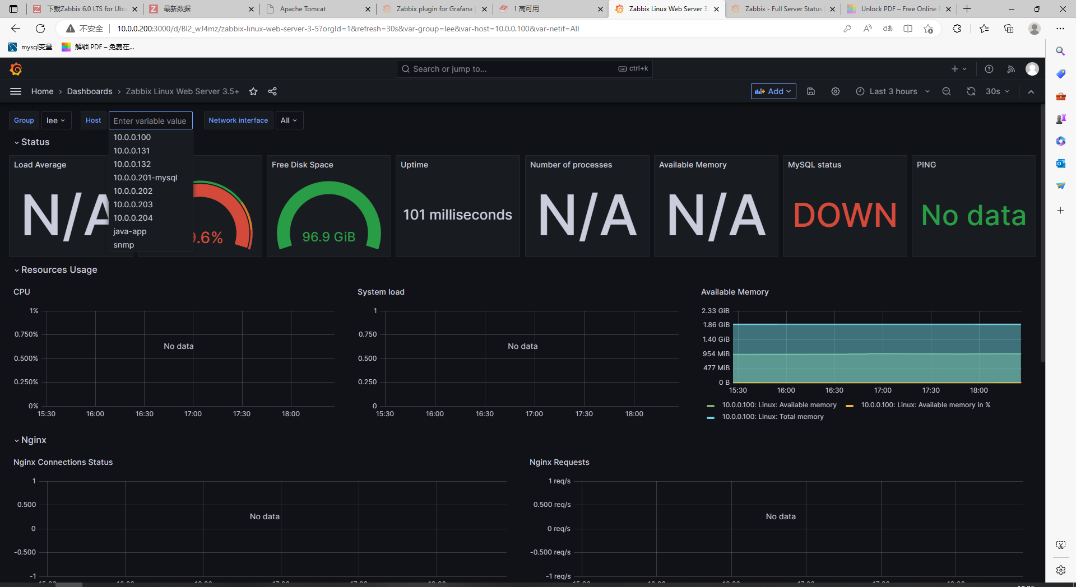Image resolution: width=1076 pixels, height=587 pixels.
Task: Add this page to favorites
Action: 929,29
